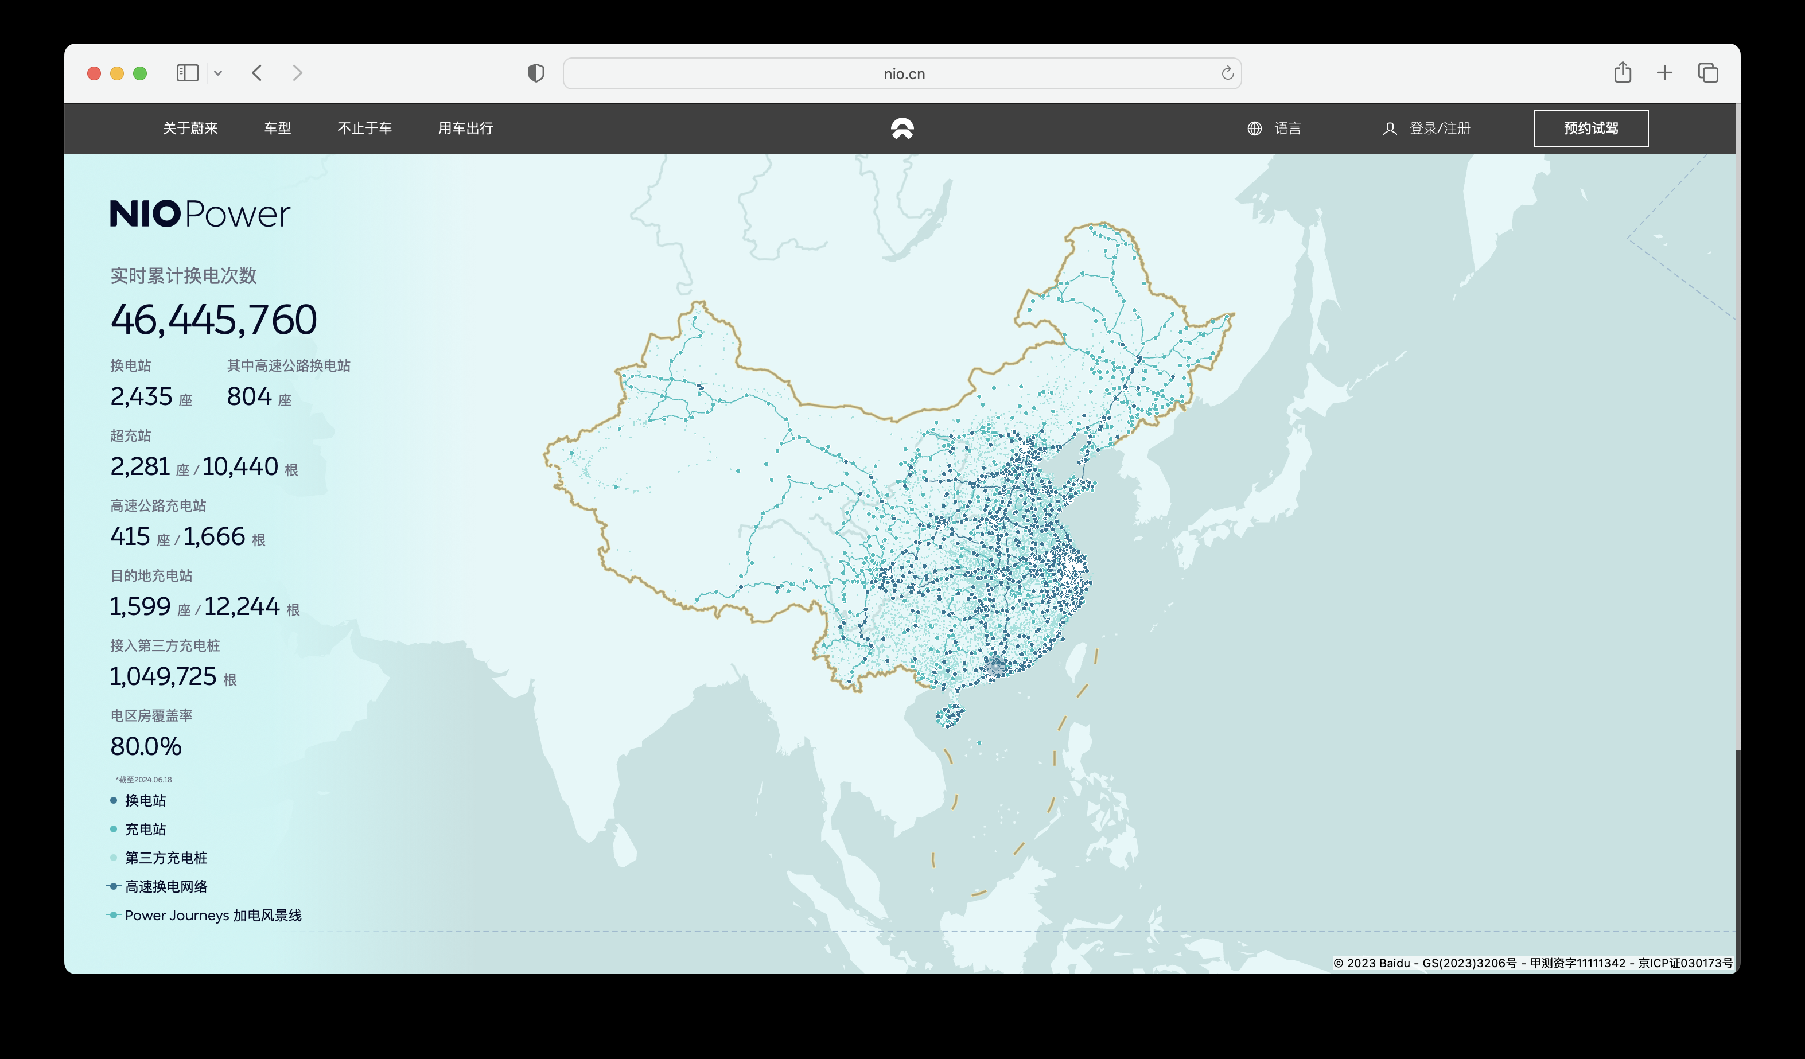Focus the nio.cn address bar
1805x1059 pixels.
coord(903,74)
